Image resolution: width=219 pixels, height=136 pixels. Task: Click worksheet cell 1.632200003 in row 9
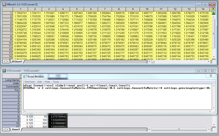pos(58,120)
